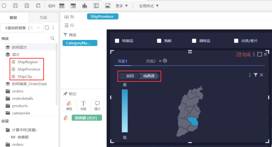This screenshot has width=272, height=147.
Task: Insert a text component
Action: [x=96, y=6]
